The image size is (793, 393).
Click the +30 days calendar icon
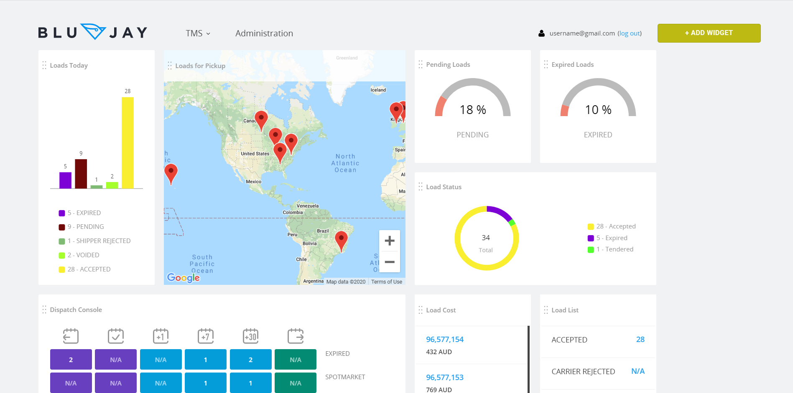click(251, 336)
